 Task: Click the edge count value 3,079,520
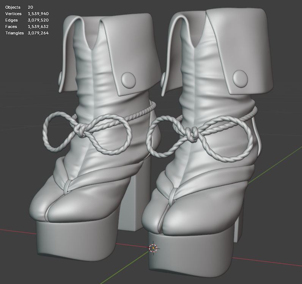(x=38, y=20)
